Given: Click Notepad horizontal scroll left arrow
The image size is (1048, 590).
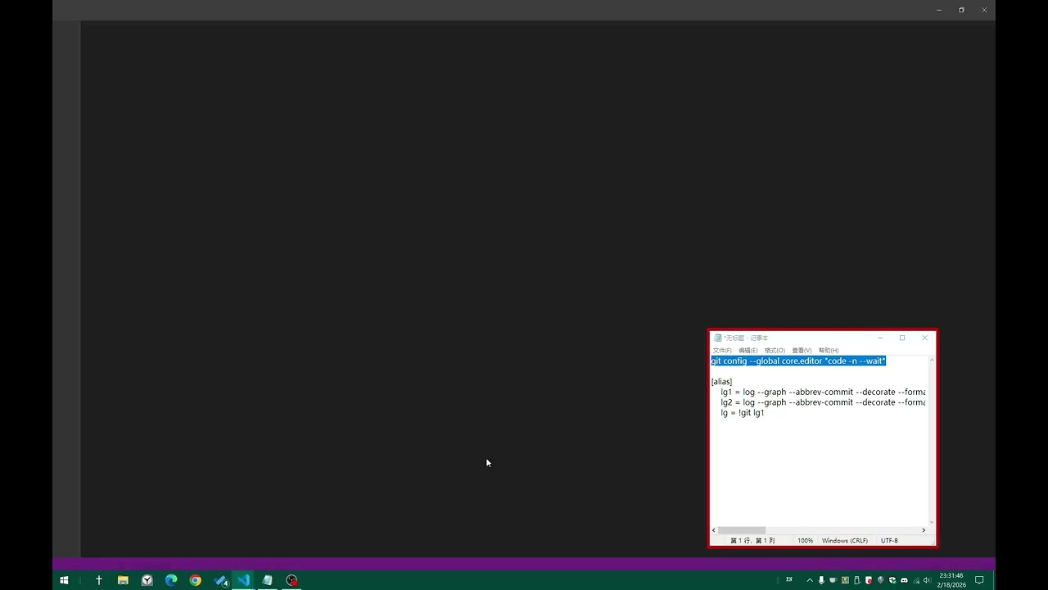Looking at the screenshot, I should (715, 530).
